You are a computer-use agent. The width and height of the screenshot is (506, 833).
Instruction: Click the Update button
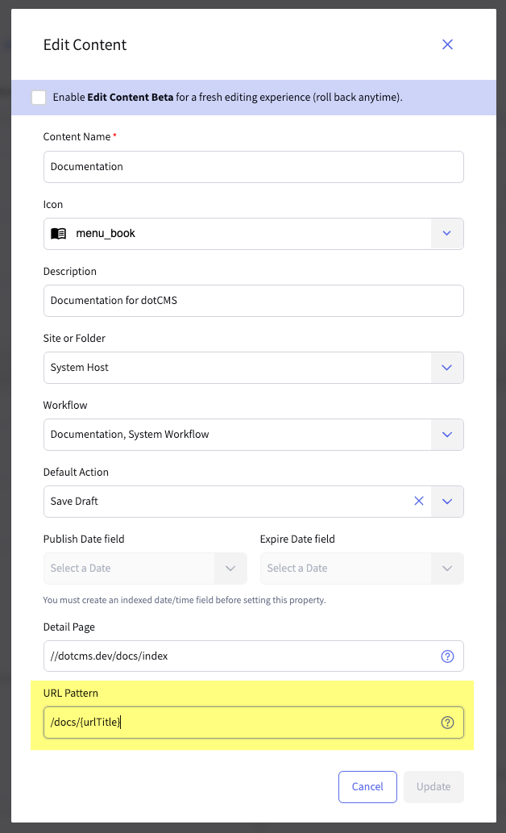[x=433, y=787]
